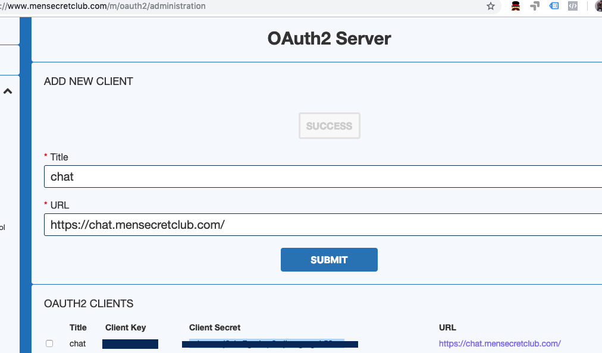Image resolution: width=602 pixels, height=353 pixels.
Task: Click the OAuth2 Server page heading
Action: coord(329,39)
